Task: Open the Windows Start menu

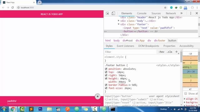Action: [x=4, y=109]
